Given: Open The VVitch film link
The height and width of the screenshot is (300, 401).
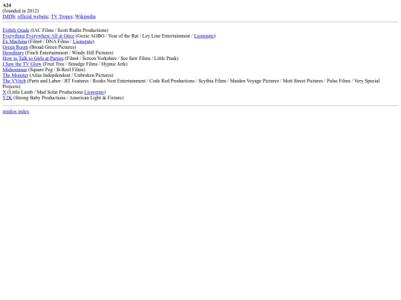Looking at the screenshot, I should point(14,81).
